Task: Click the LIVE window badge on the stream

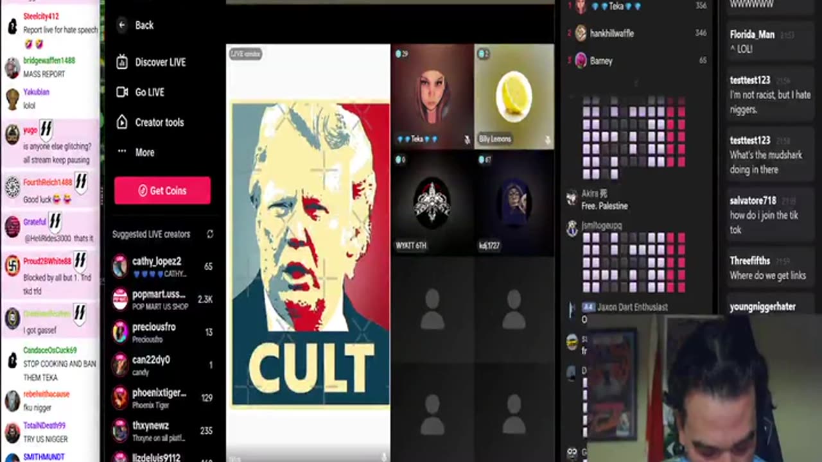Action: coord(245,54)
